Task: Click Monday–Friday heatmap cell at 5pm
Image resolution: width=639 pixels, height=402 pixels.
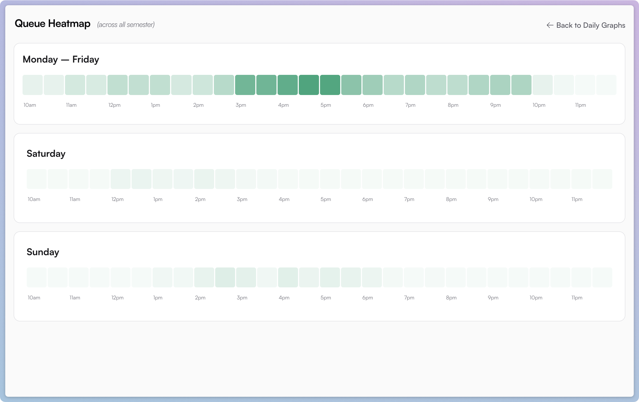Action: (x=330, y=85)
